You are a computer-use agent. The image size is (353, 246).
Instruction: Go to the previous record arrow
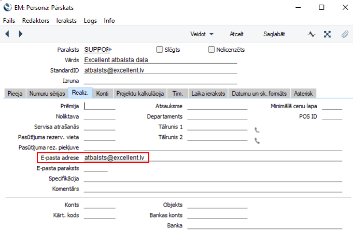coord(7,34)
